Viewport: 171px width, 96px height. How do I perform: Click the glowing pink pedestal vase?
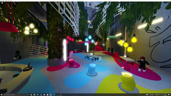(72, 63)
